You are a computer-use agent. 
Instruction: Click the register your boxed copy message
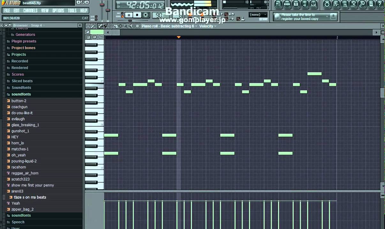[x=300, y=17]
